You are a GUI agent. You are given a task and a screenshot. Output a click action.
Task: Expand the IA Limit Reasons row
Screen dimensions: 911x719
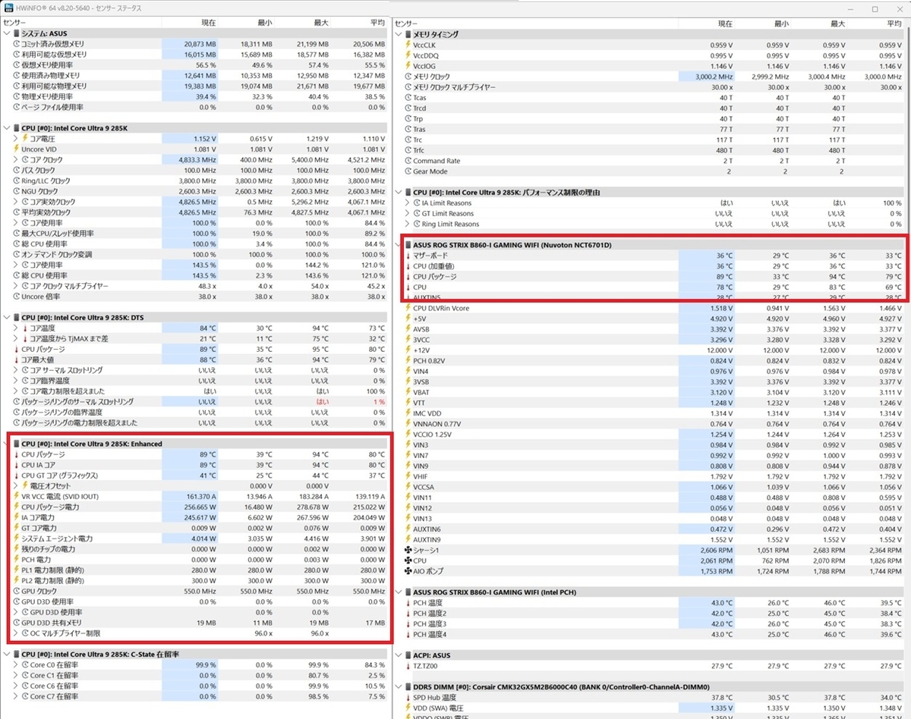coord(407,203)
